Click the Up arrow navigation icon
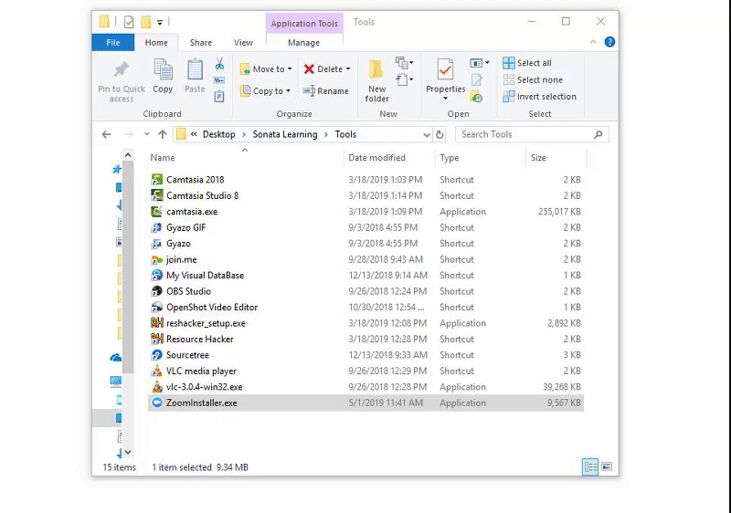 [x=163, y=134]
